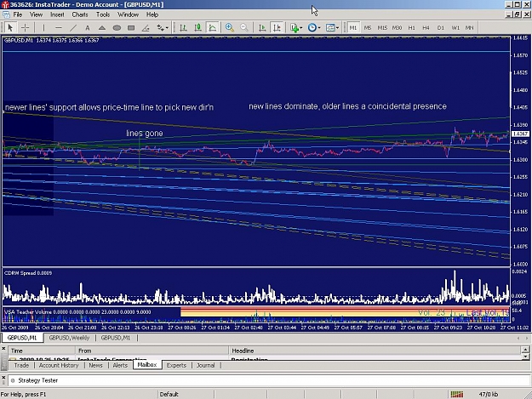This screenshot has width=532, height=399.
Task: Toggle the line chart mode button
Action: click(213, 28)
